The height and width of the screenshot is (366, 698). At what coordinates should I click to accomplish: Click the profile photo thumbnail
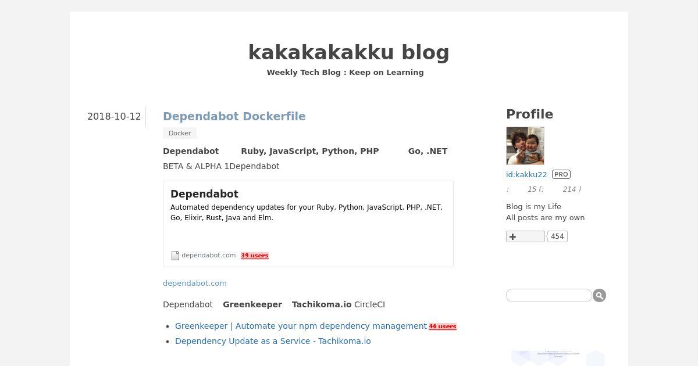525,146
